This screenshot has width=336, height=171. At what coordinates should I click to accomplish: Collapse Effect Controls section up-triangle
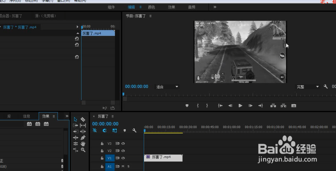(78, 33)
